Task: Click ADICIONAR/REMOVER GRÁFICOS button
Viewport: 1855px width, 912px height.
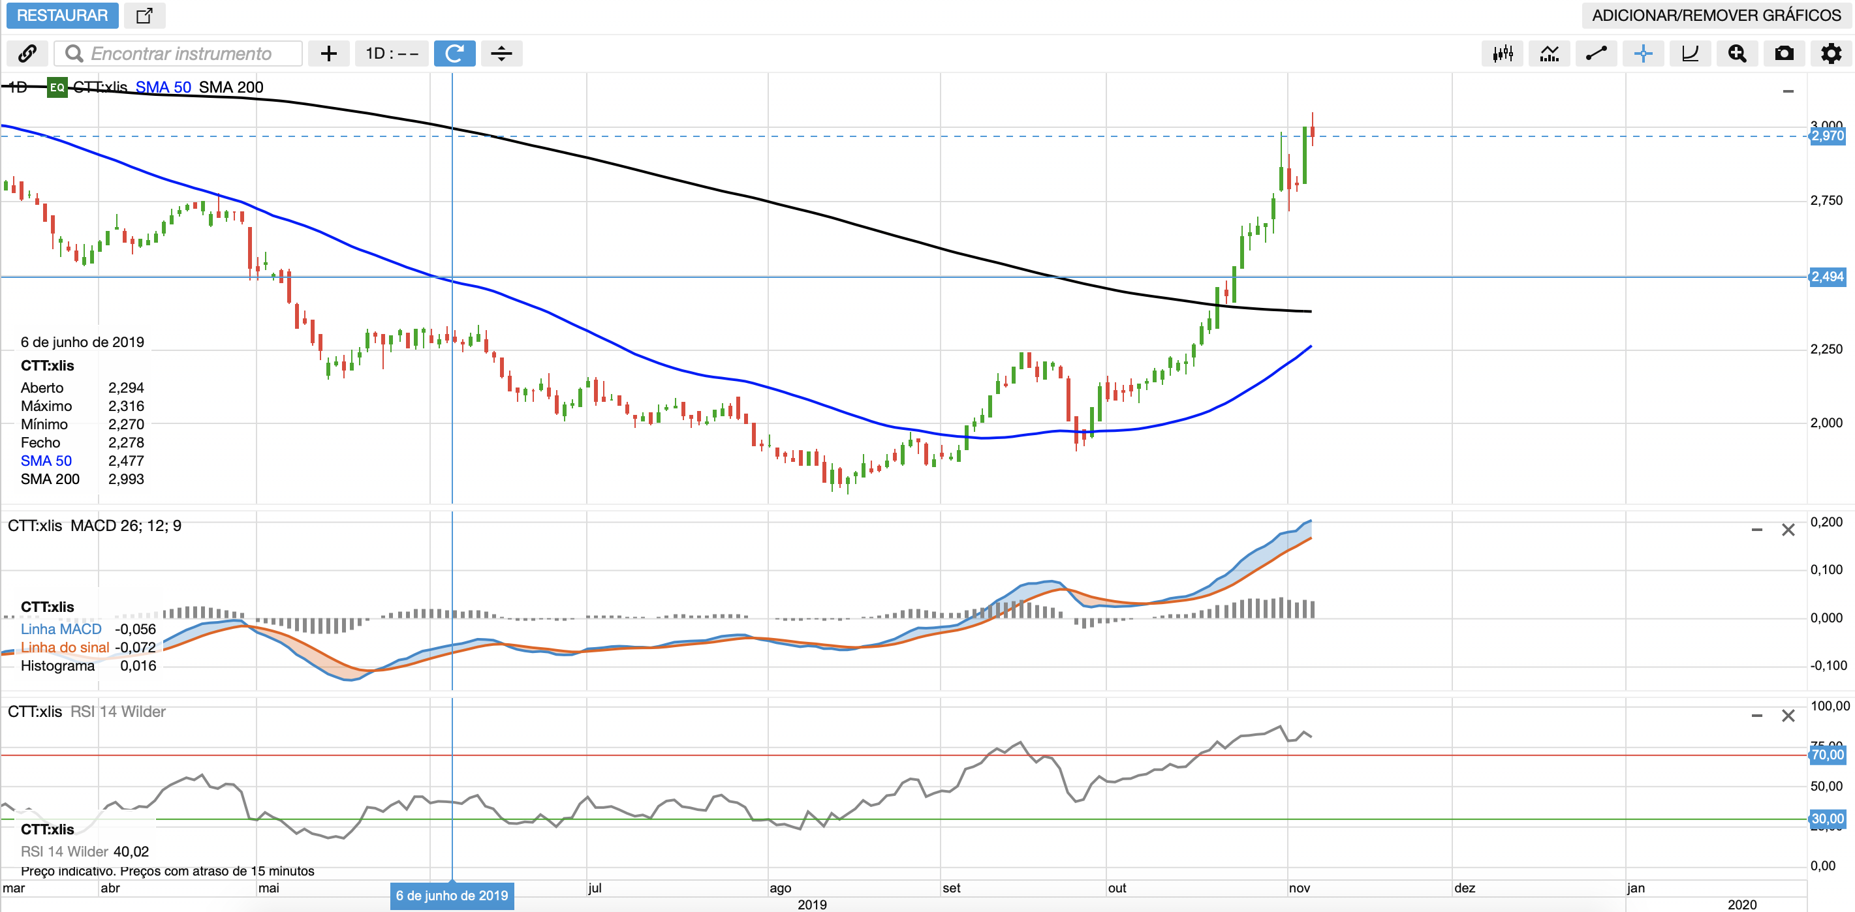Action: [1716, 15]
